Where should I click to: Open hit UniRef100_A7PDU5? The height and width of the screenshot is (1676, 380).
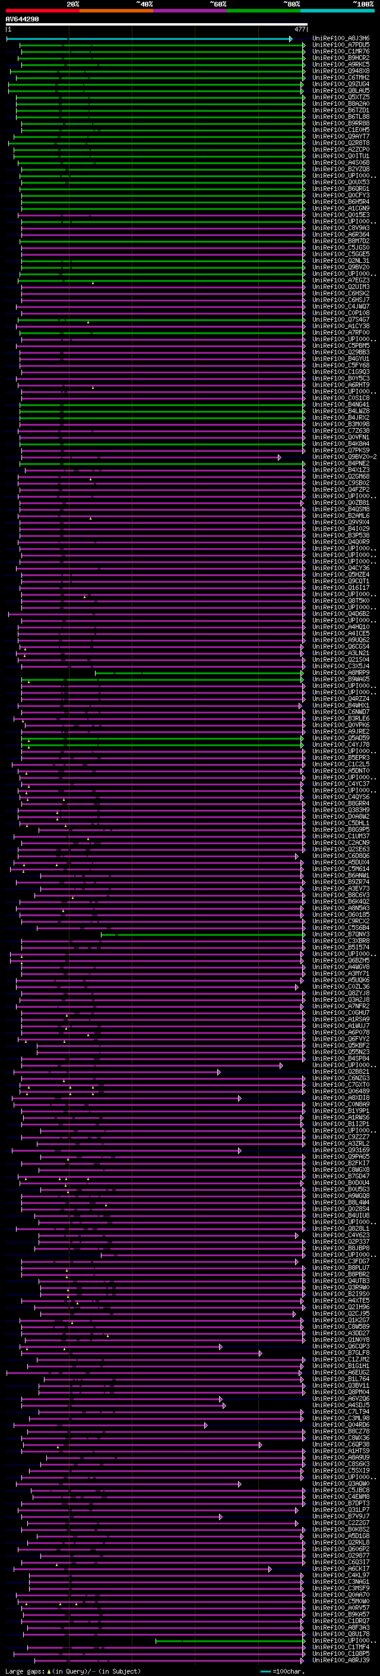341,45
